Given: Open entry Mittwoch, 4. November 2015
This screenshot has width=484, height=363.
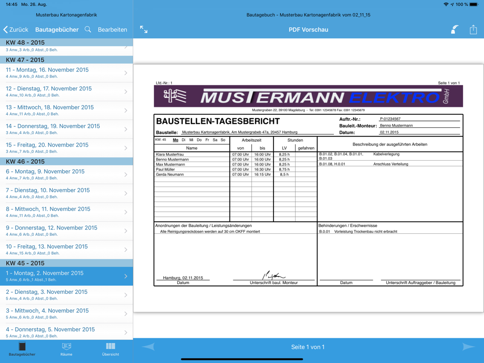Looking at the screenshot, I should pyautogui.click(x=66, y=314).
